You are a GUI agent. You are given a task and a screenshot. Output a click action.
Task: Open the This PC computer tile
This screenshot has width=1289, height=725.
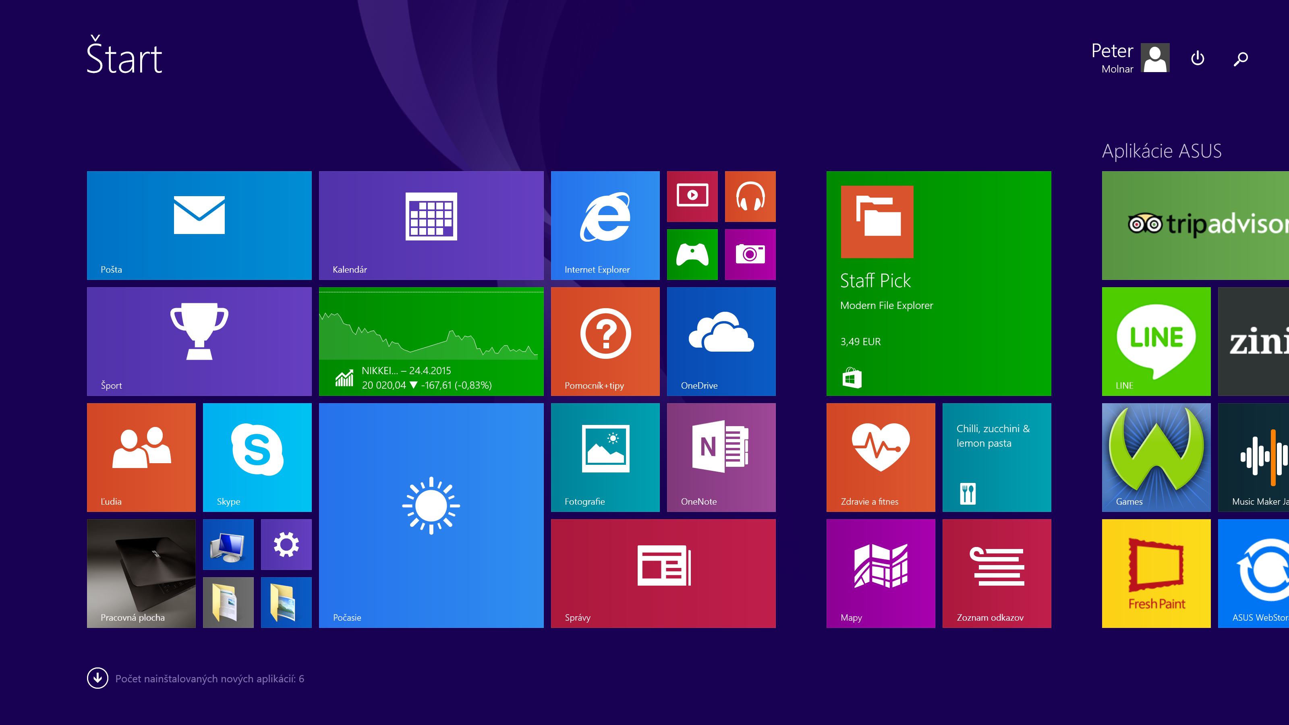pos(228,545)
